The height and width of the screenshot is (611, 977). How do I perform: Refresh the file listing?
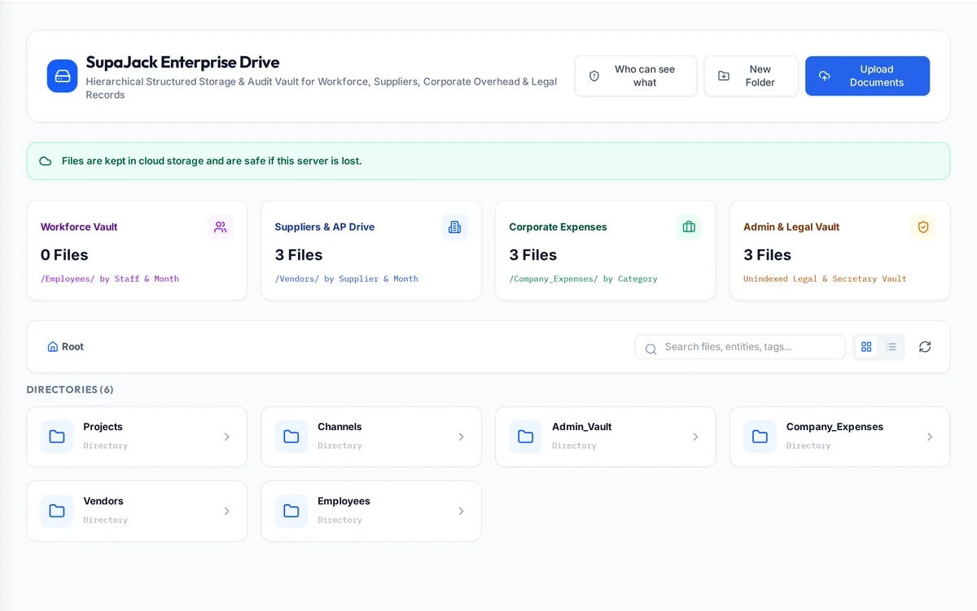(925, 347)
